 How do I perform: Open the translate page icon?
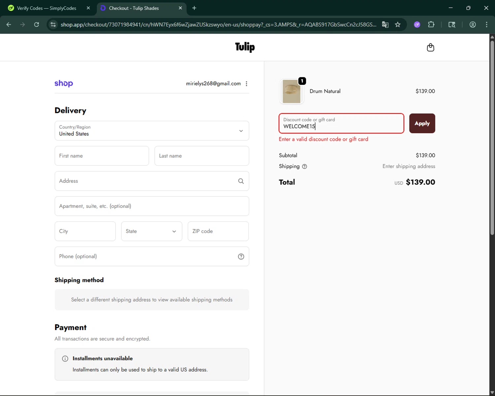(x=385, y=24)
